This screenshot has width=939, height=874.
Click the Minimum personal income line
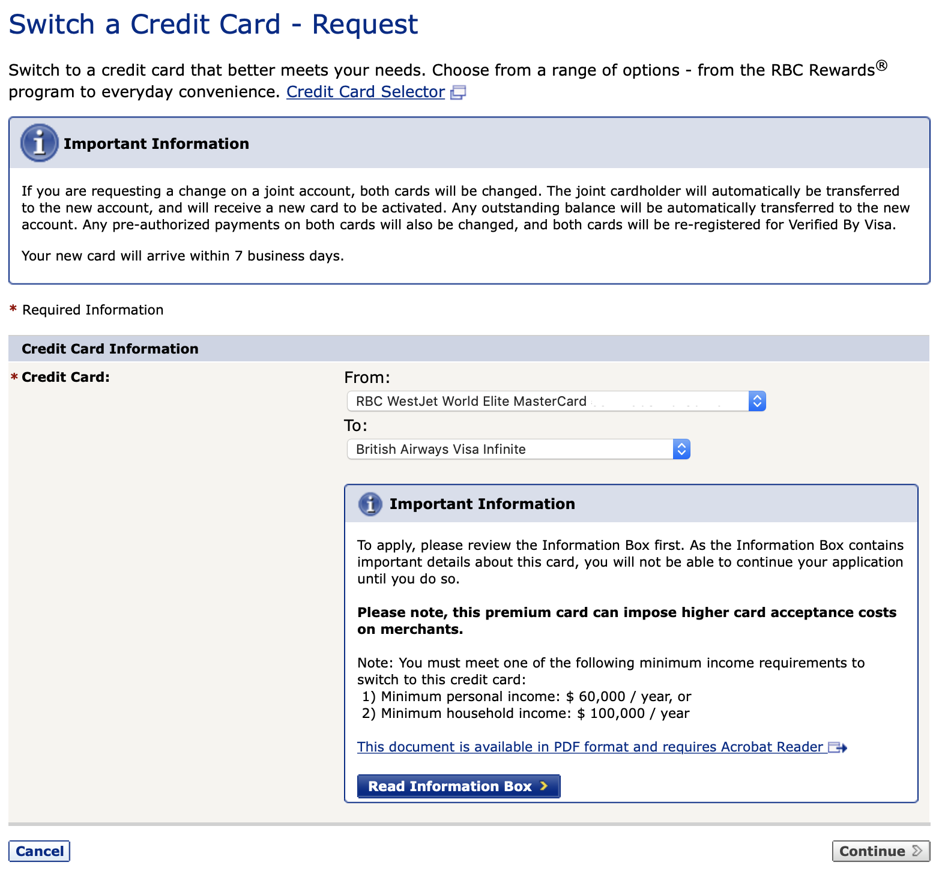[x=527, y=696]
